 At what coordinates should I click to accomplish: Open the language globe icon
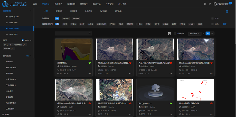click(205, 4)
